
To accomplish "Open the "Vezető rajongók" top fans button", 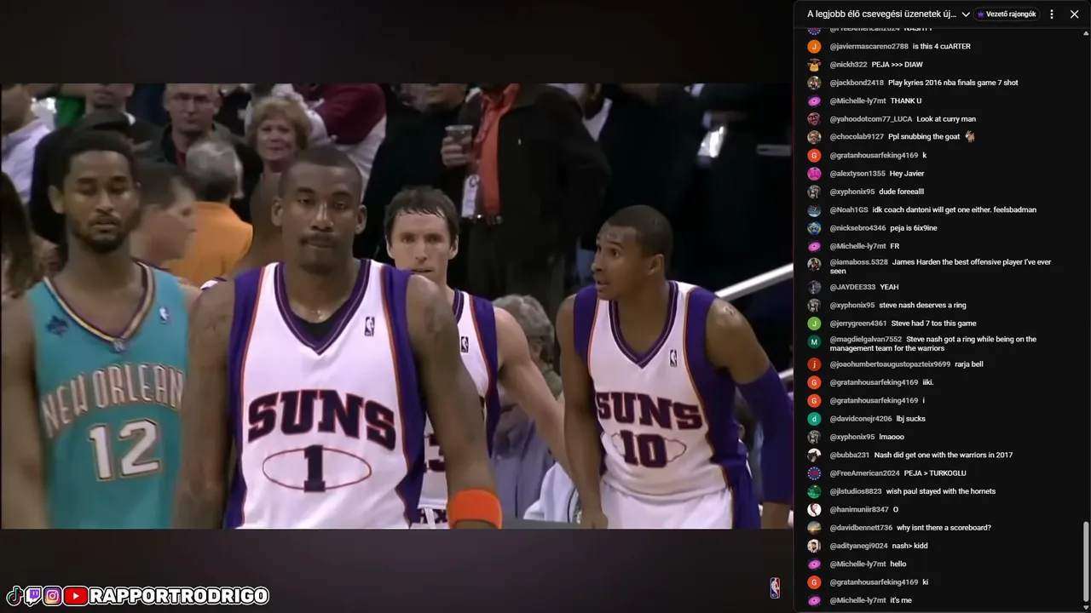I will coord(1007,14).
